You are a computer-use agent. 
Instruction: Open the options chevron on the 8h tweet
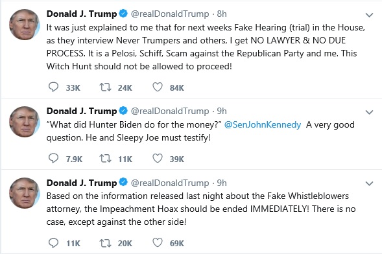[369, 15]
